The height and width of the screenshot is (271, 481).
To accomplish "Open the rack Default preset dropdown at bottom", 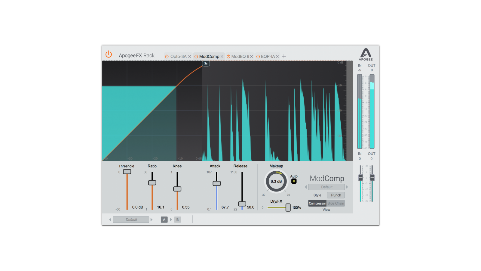I will [x=131, y=220].
